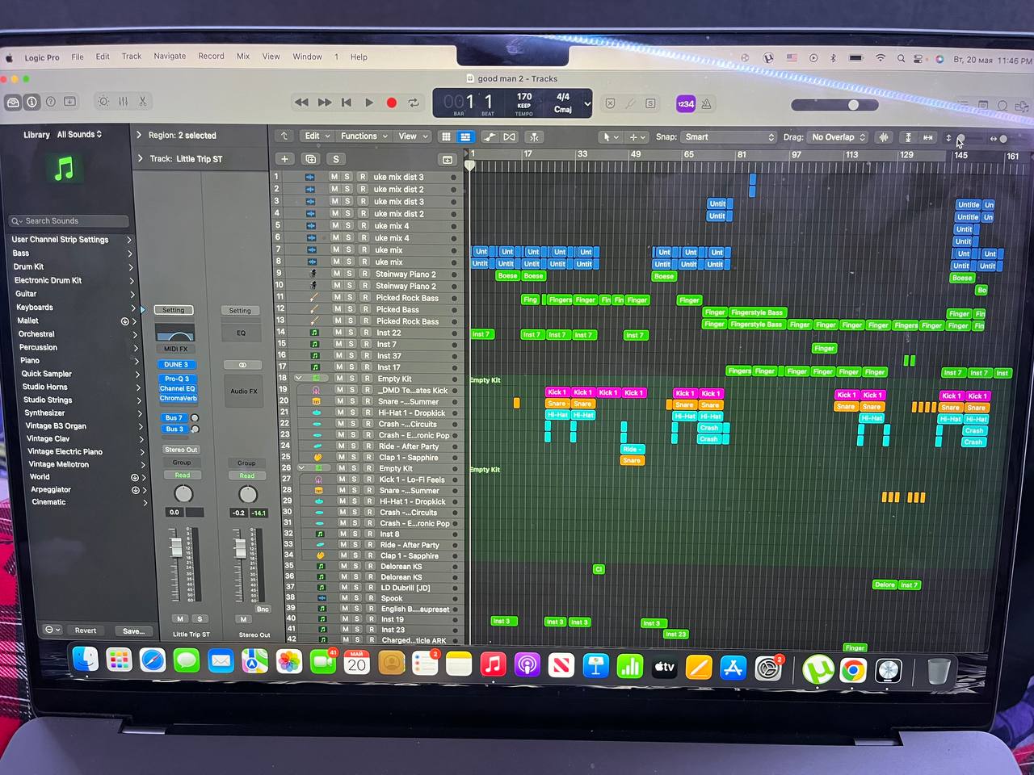Expand the Track Little Trip ST inspector
Image resolution: width=1034 pixels, height=775 pixels.
(x=140, y=158)
